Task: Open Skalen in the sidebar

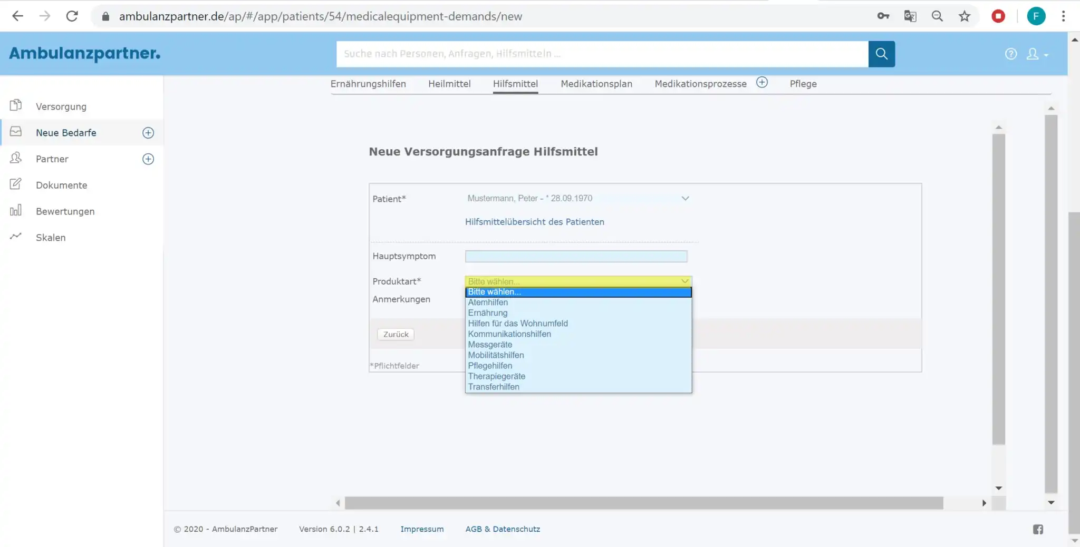Action: (x=51, y=238)
